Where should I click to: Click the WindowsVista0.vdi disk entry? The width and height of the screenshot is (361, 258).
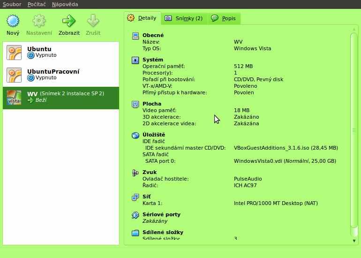(x=285, y=161)
